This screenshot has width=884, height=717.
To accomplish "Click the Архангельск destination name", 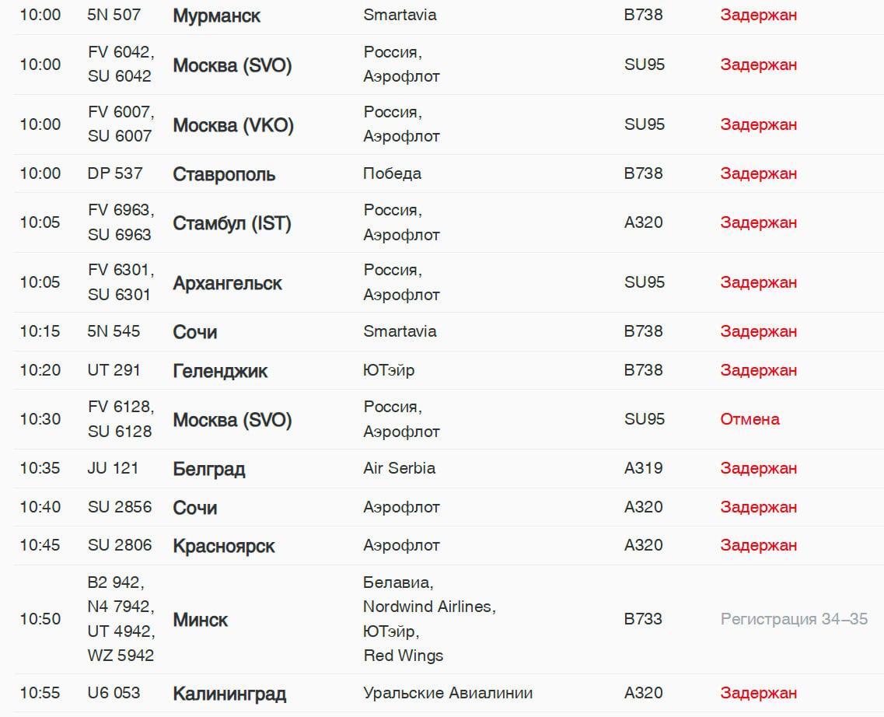I will click(x=227, y=283).
